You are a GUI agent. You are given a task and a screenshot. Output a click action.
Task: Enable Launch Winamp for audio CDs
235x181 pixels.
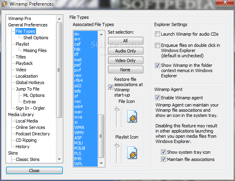pyautogui.click(x=157, y=34)
